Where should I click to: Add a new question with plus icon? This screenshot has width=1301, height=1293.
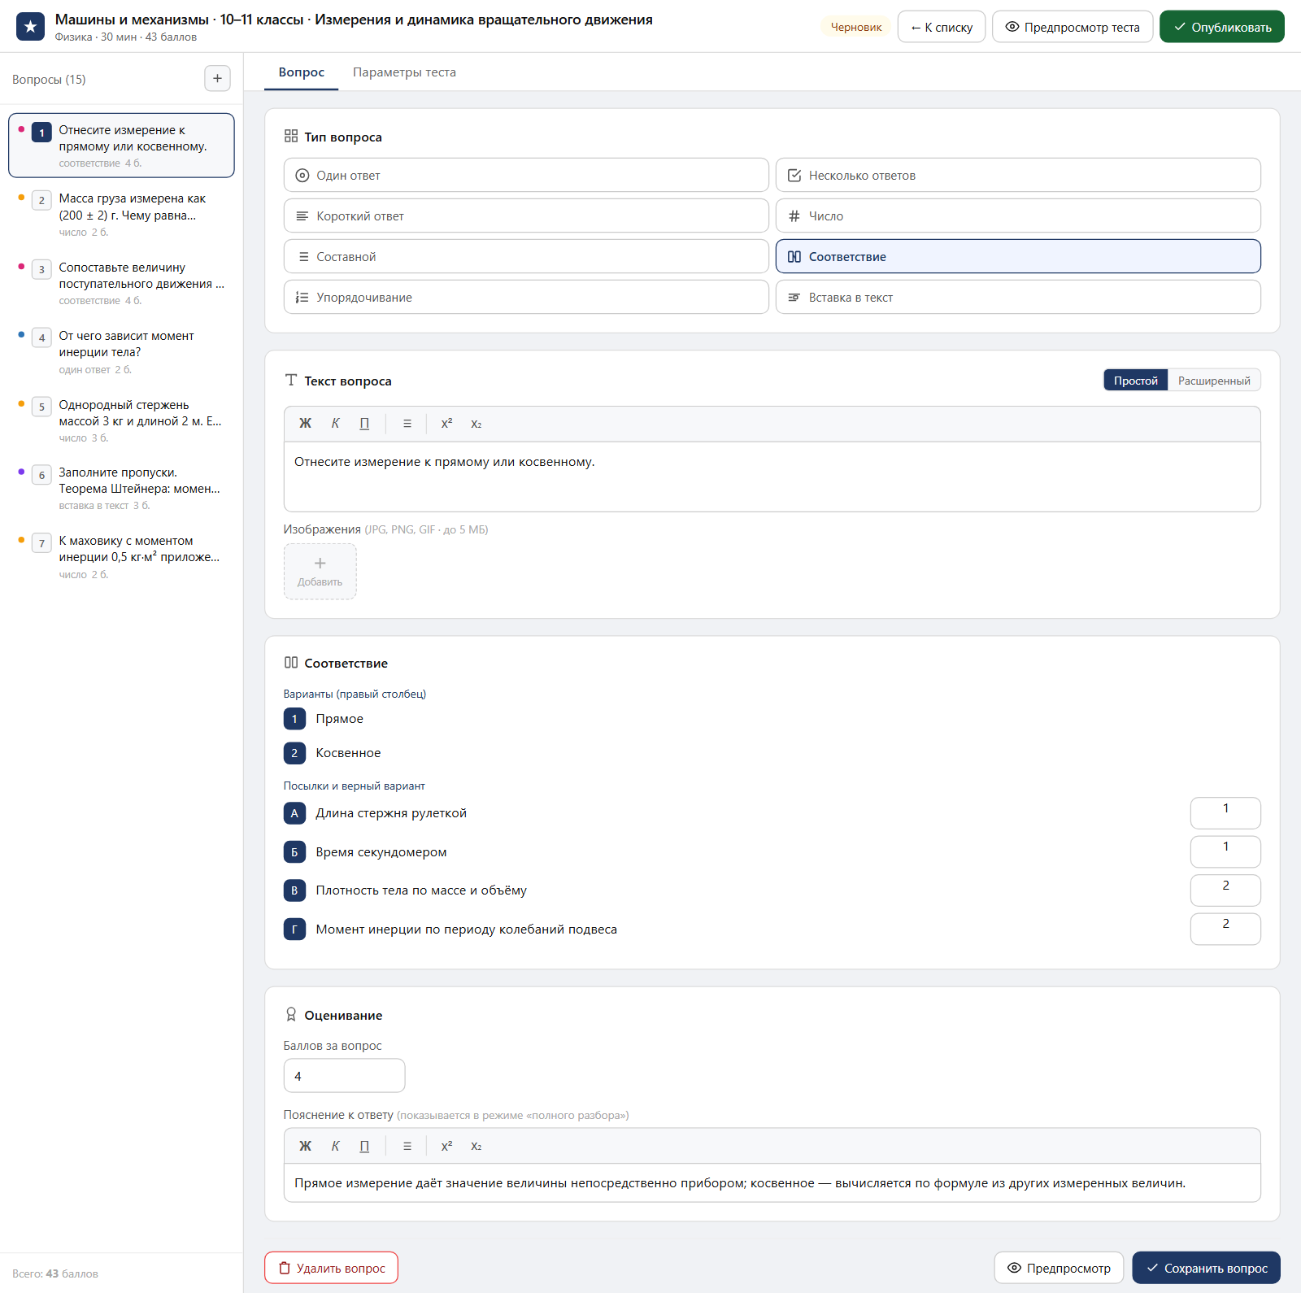point(217,79)
